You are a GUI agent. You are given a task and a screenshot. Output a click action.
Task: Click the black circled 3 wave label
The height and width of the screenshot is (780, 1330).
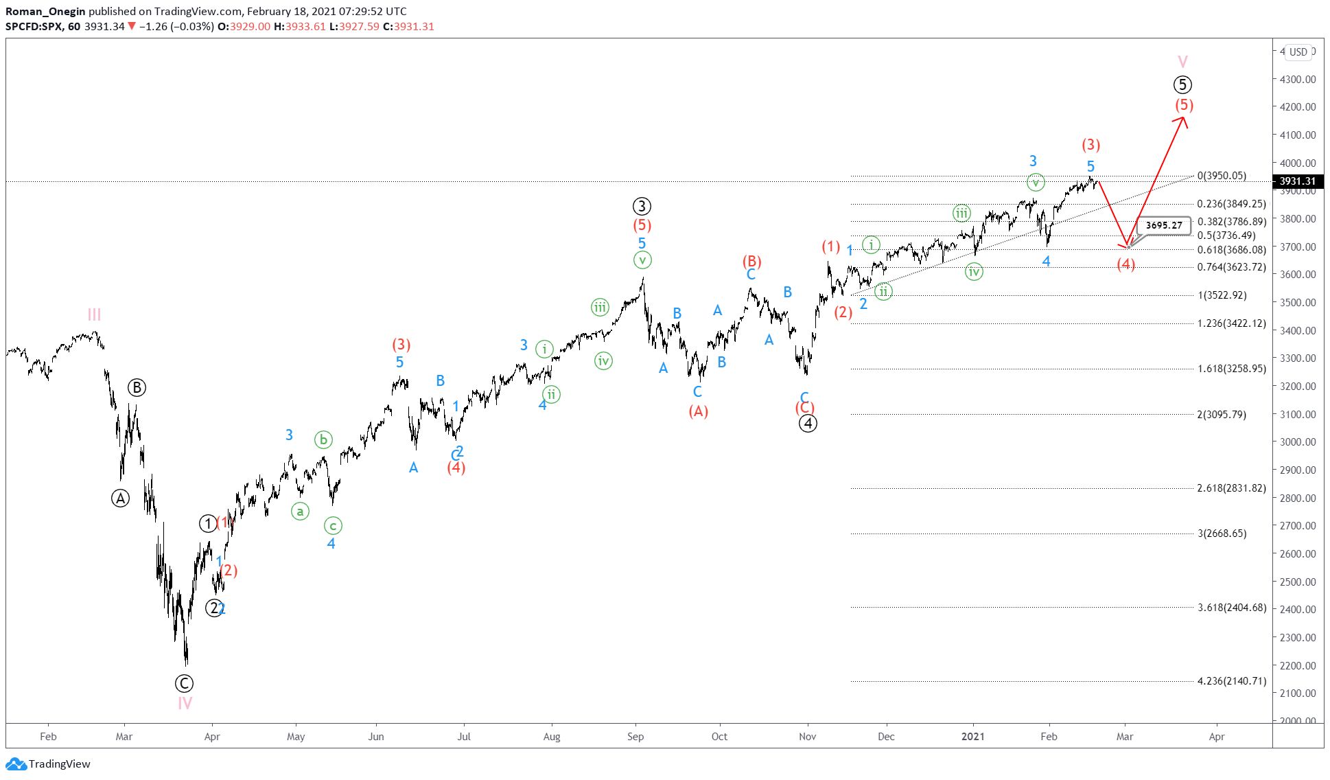click(641, 206)
